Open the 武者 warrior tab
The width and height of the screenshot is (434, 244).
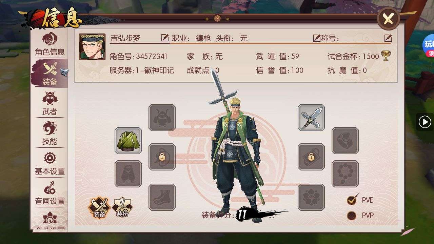50,104
